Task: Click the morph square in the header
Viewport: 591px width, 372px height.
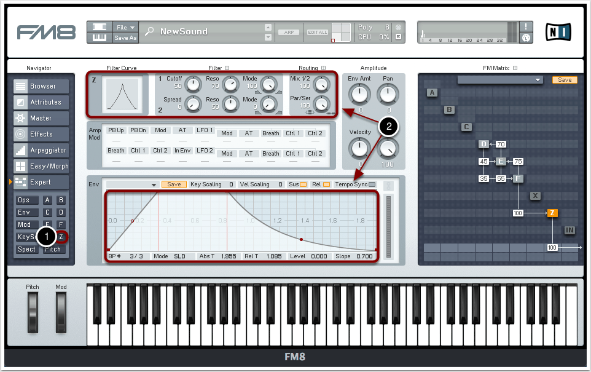Action: click(341, 32)
